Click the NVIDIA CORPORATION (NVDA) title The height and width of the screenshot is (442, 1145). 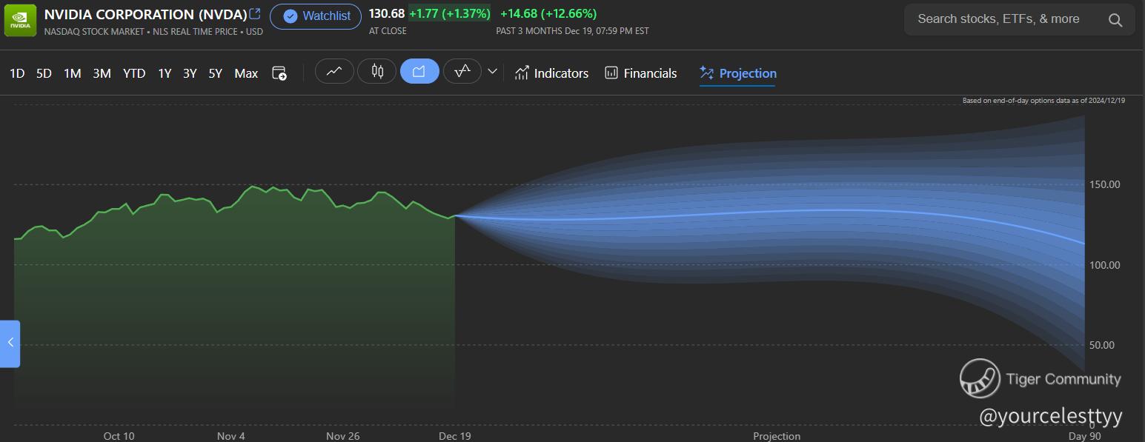(145, 14)
